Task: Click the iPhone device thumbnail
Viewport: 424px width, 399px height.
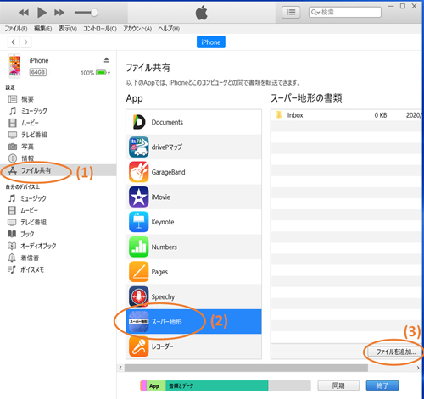Action: tap(14, 66)
